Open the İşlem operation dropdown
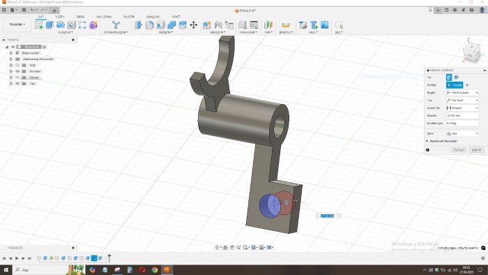This screenshot has height=275, width=488. (x=462, y=133)
